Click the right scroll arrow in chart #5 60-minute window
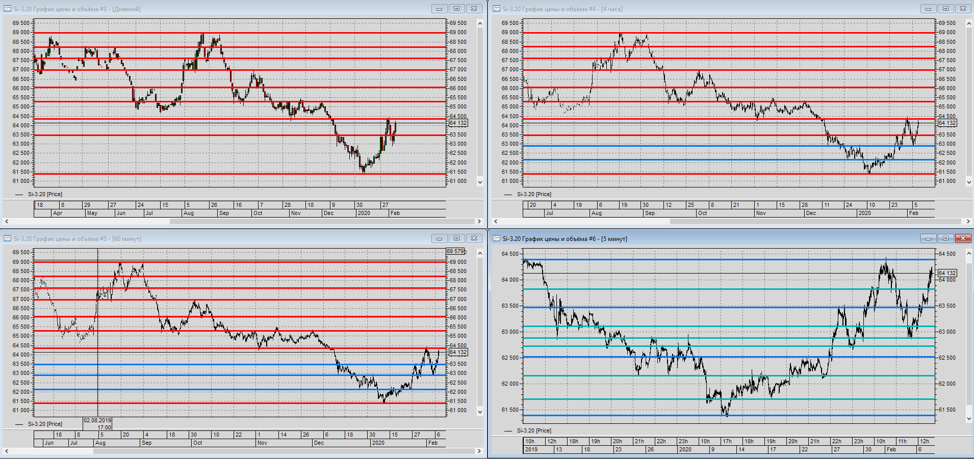 coord(479,451)
